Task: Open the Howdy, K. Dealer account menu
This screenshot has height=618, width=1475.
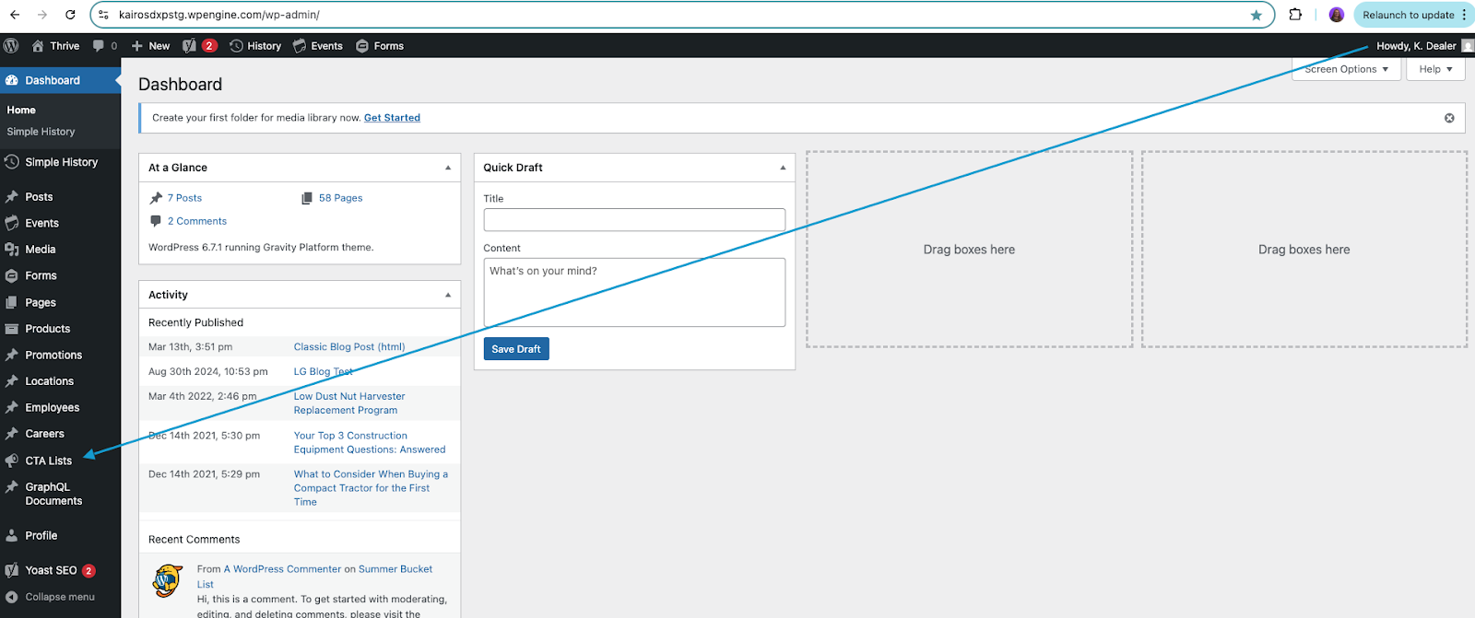Action: point(1424,45)
